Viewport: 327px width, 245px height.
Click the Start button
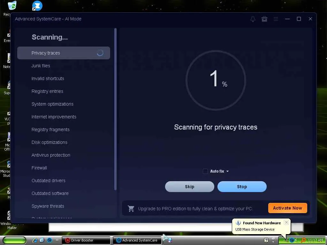coord(14,241)
